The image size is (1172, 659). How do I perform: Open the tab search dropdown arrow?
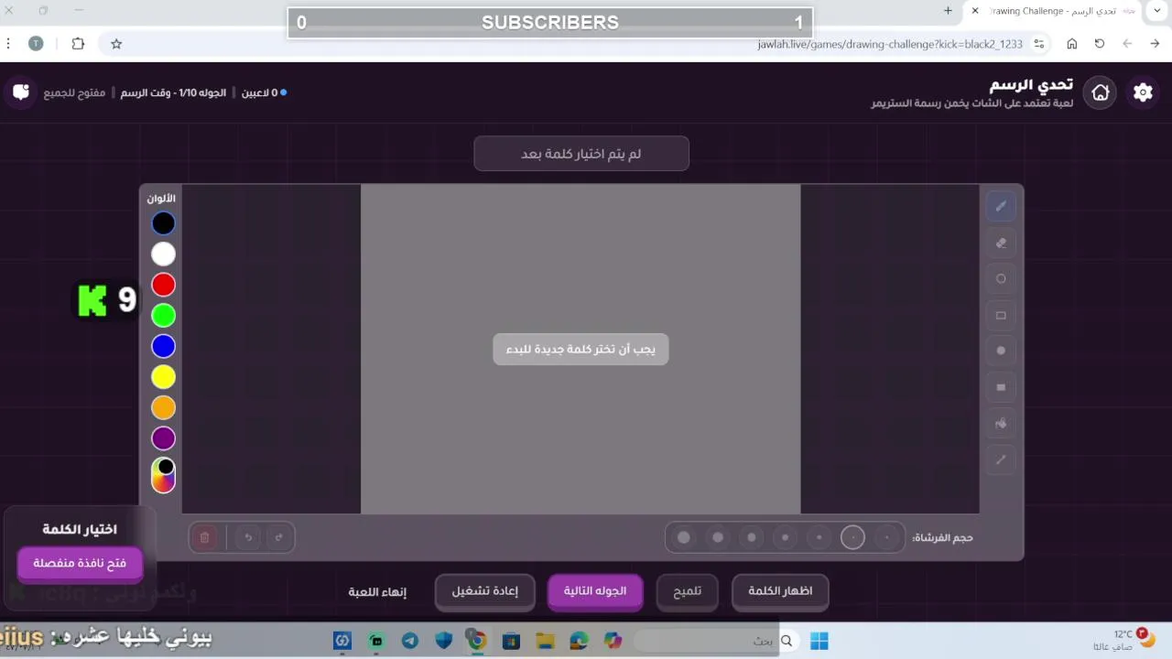pyautogui.click(x=1156, y=10)
